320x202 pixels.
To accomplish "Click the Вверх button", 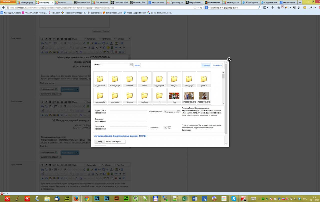I will tap(137, 65).
